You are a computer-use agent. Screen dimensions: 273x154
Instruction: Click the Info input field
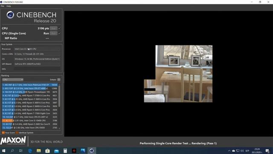pyautogui.click(x=37, y=69)
